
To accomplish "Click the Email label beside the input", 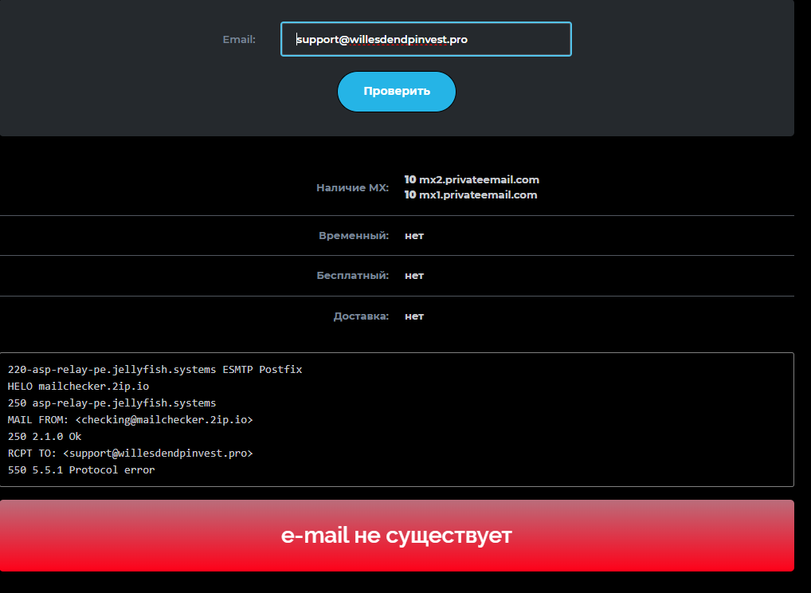I will point(239,39).
